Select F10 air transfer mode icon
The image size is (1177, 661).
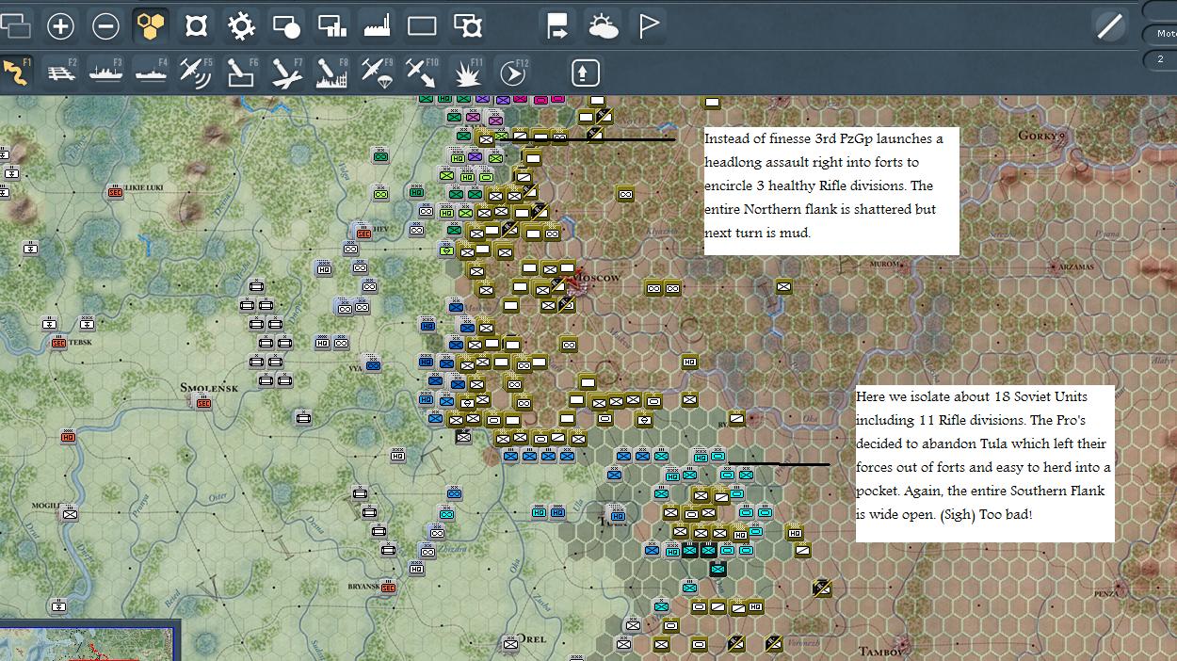421,73
